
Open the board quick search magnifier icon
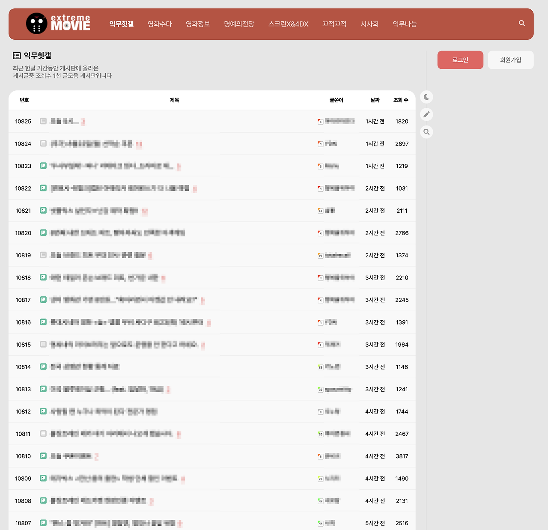pyautogui.click(x=426, y=132)
